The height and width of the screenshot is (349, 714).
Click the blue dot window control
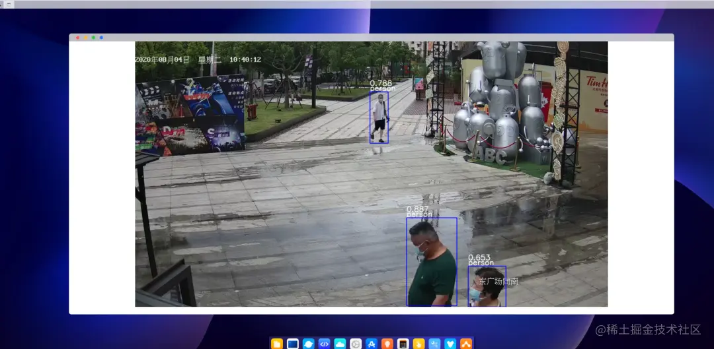pyautogui.click(x=101, y=37)
